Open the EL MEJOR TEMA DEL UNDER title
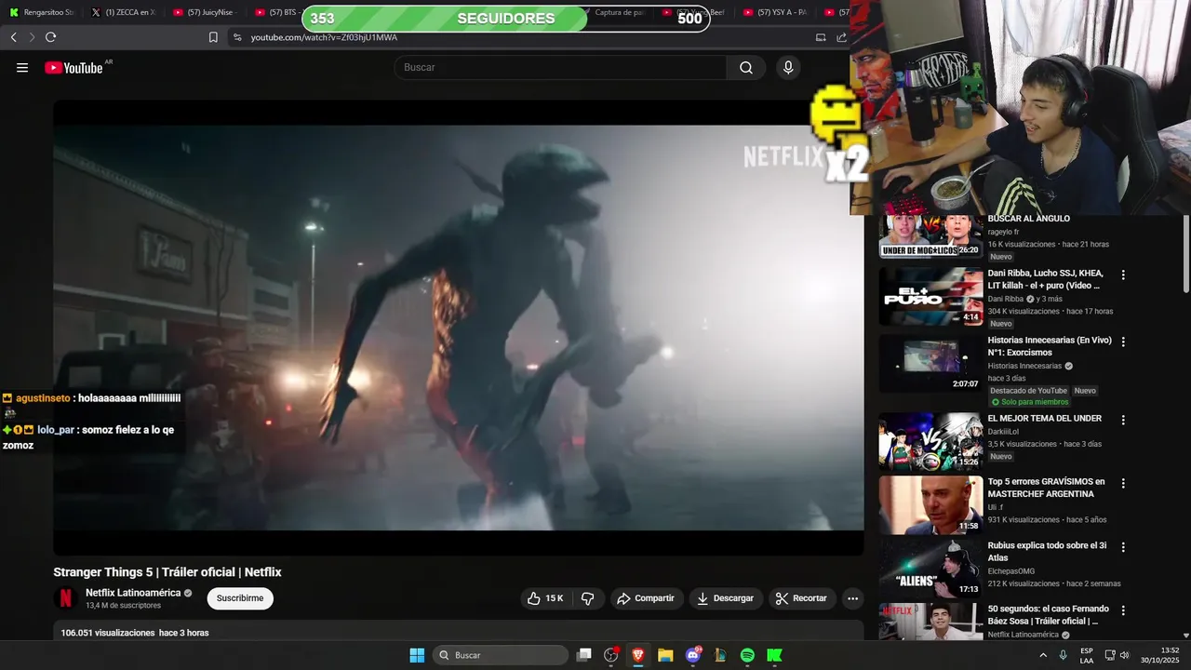 click(x=1044, y=419)
